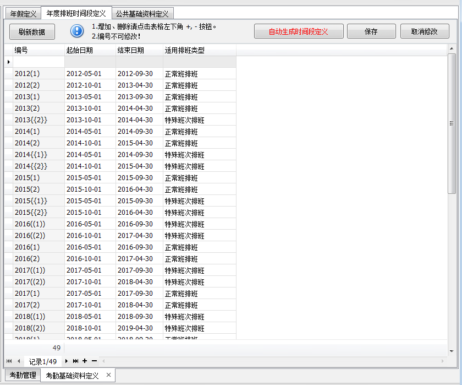Click 结束日期 cell of row 2017(2)
Screen dimensions: 462x385
[139, 305]
